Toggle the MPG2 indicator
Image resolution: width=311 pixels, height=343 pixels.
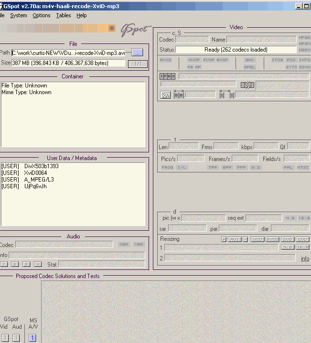[x=304, y=37]
